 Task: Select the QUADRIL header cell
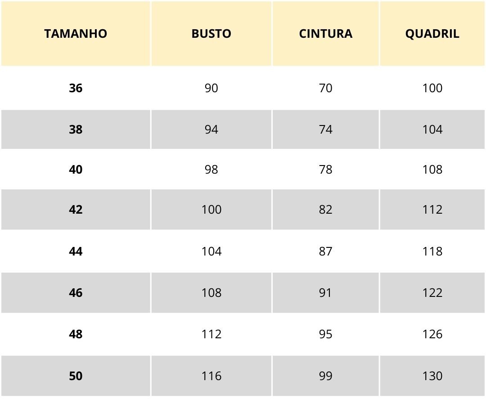[432, 34]
